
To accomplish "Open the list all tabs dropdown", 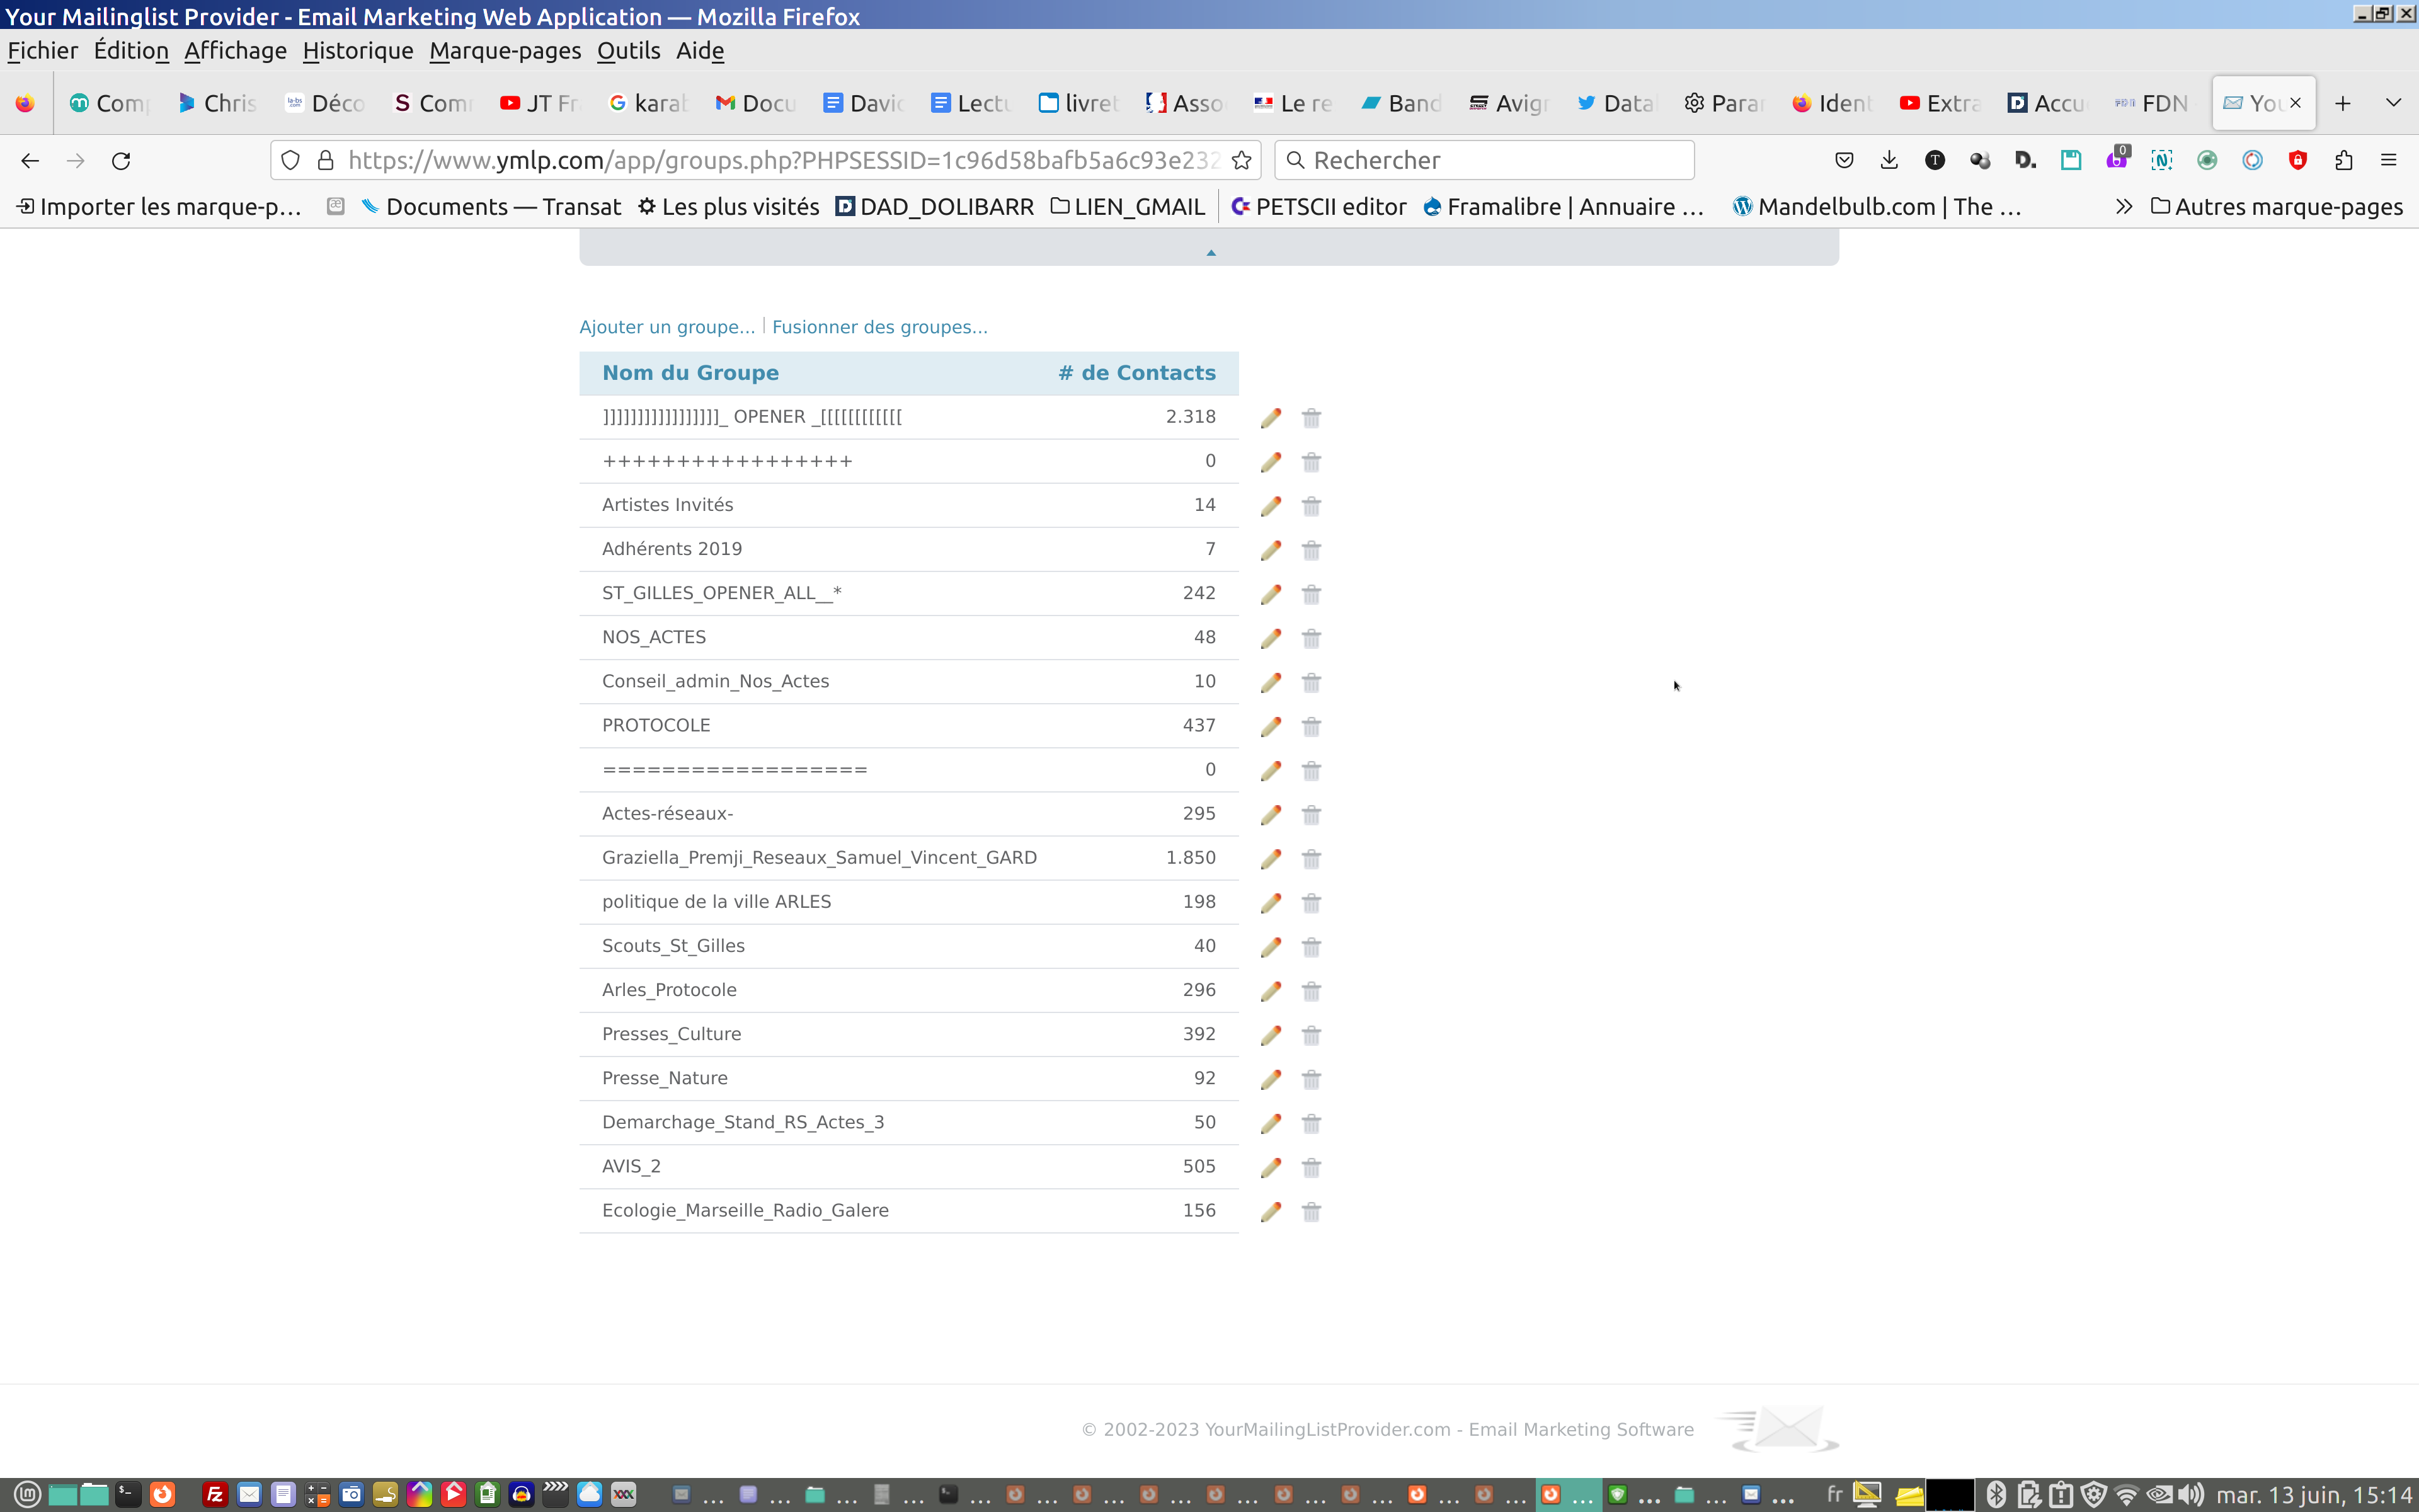I will click(2393, 103).
